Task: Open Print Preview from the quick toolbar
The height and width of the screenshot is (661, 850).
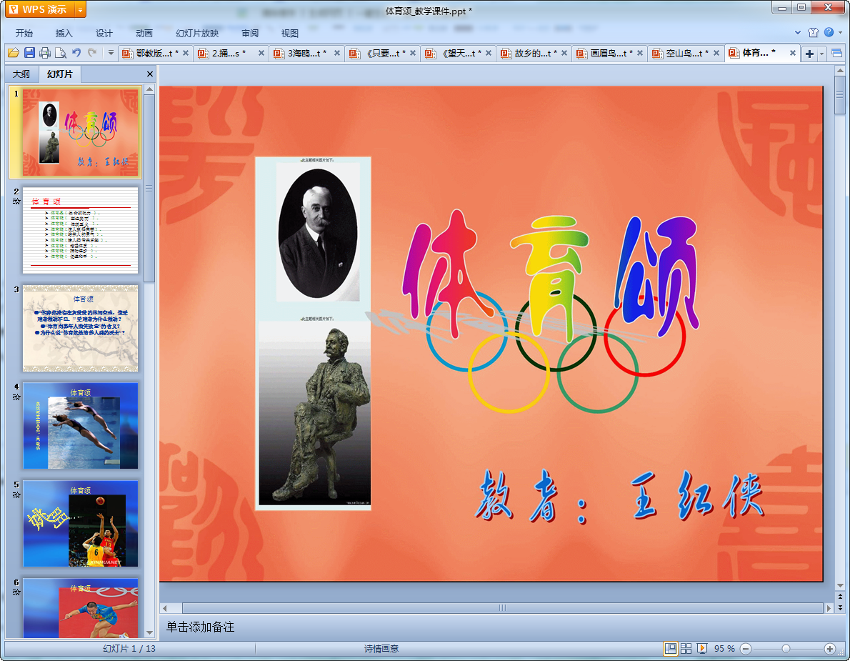Action: click(x=61, y=53)
